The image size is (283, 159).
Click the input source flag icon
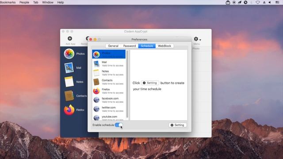click(x=277, y=2)
